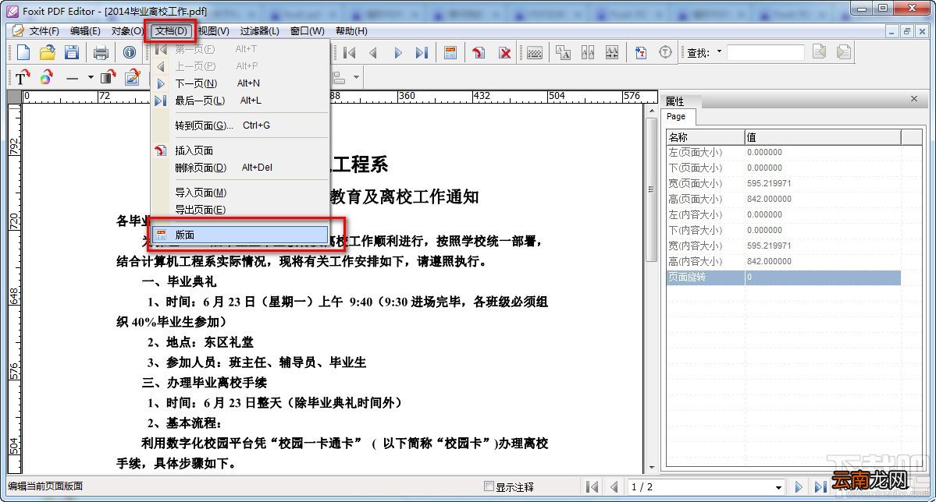
Task: Go to first page using the toolbar arrow
Action: click(350, 53)
